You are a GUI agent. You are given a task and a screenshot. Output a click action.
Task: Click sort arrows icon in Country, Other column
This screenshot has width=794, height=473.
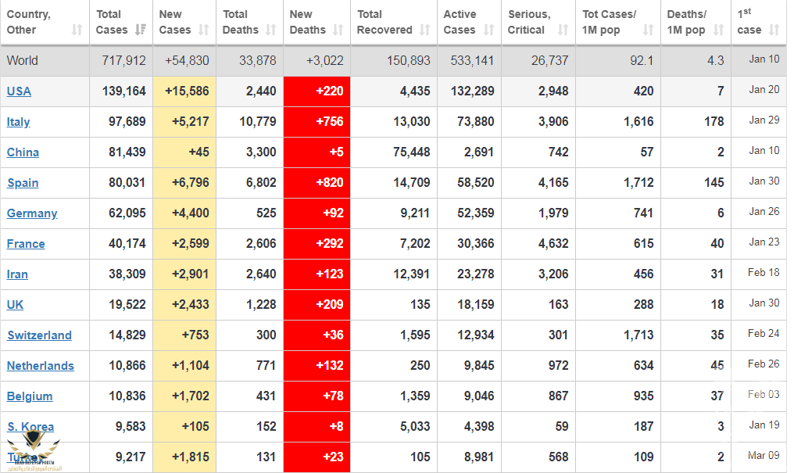coord(77,30)
